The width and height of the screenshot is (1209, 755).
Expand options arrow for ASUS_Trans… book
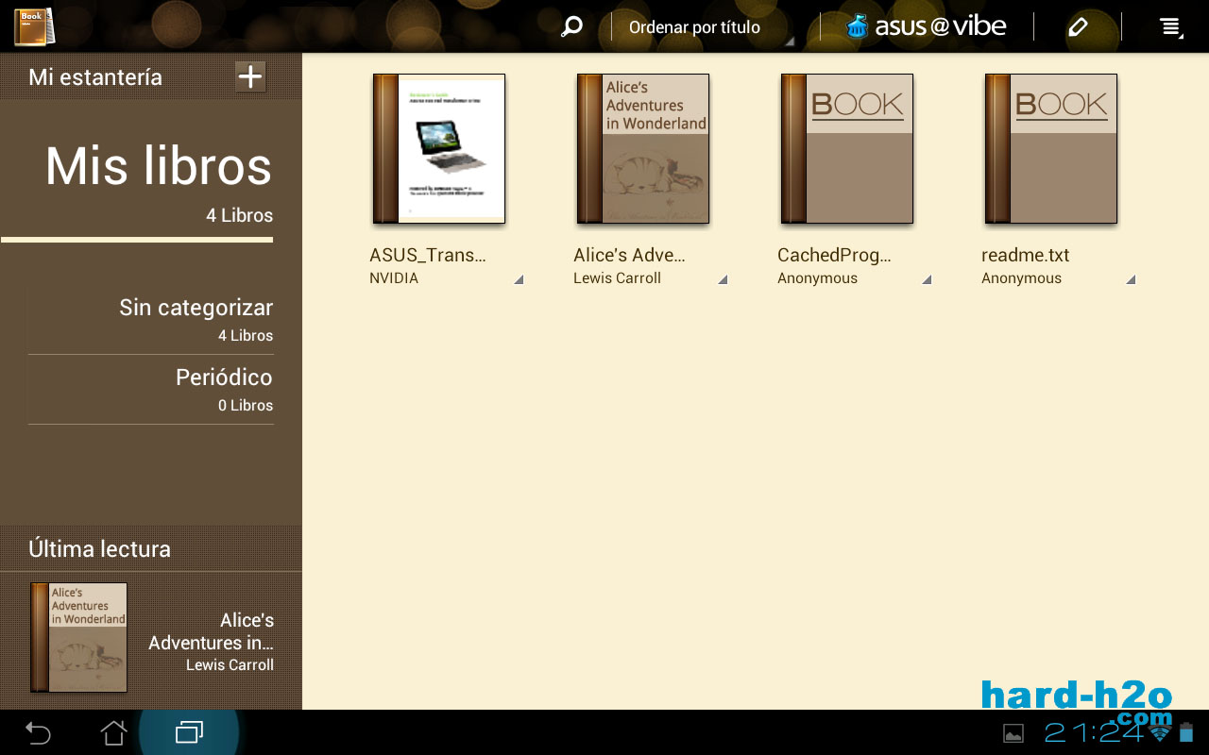point(518,279)
